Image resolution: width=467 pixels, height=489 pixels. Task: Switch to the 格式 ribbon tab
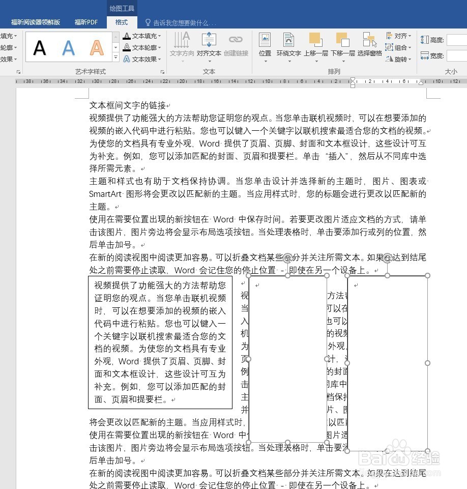(x=122, y=22)
